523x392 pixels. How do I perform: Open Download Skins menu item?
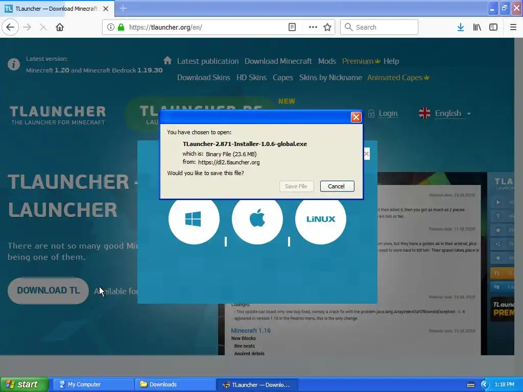coord(203,78)
